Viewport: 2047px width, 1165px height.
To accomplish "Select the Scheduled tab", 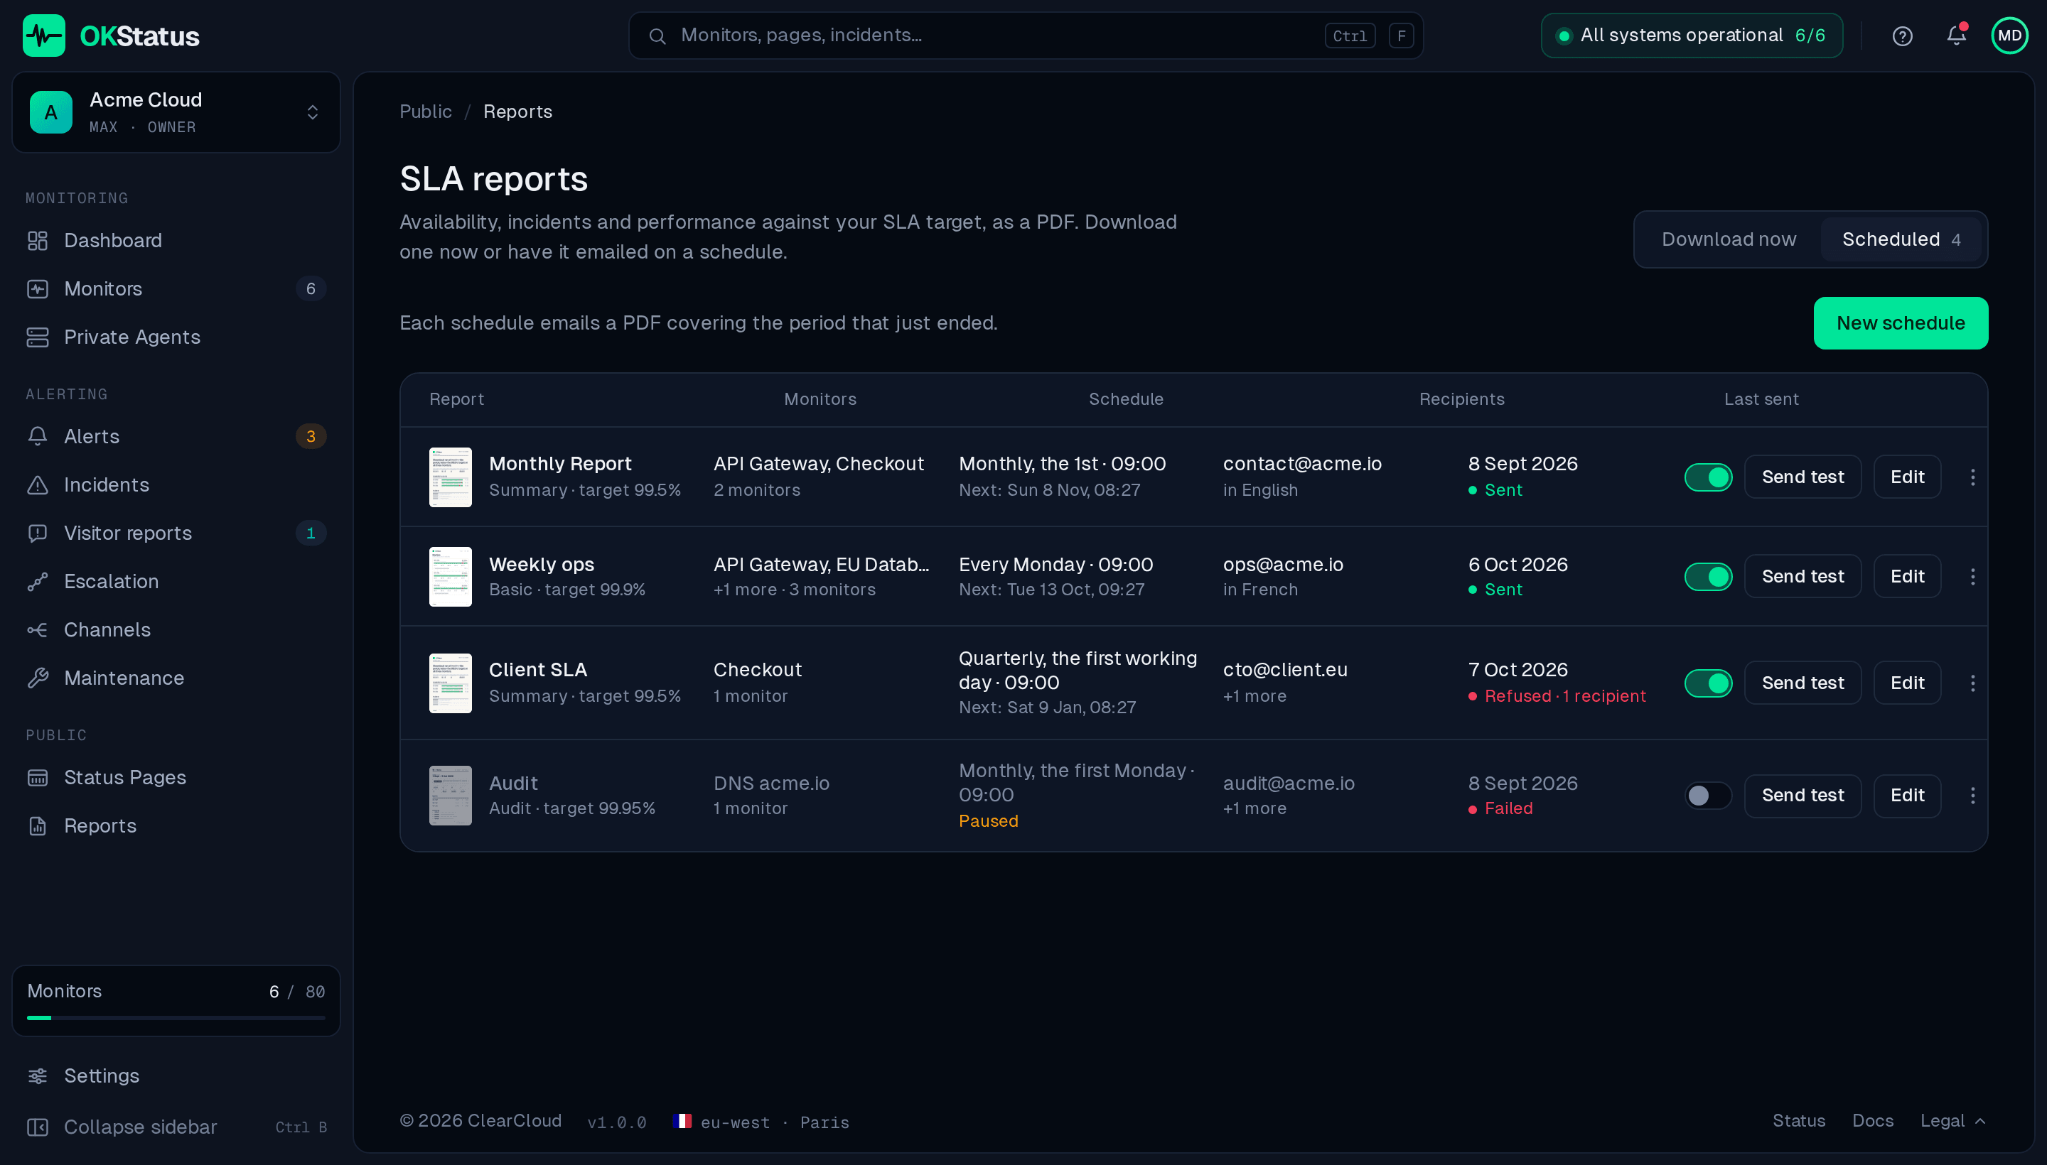I will [x=1901, y=239].
